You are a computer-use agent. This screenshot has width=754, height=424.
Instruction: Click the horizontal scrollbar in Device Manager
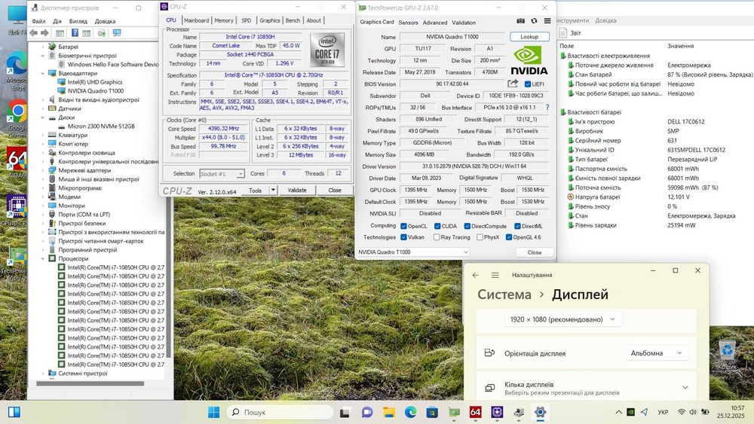(90, 383)
